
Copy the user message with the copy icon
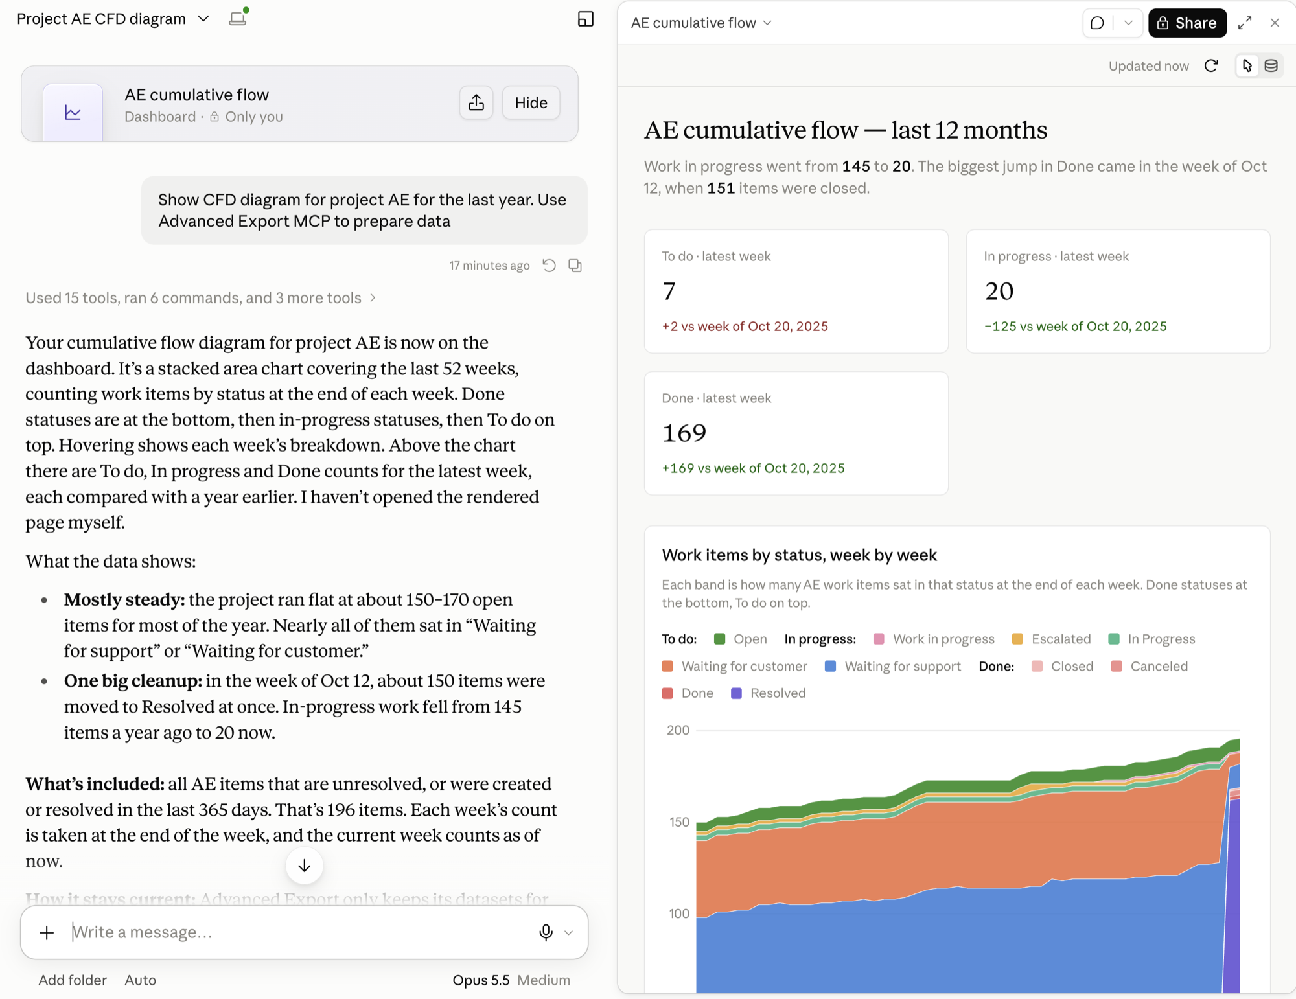[575, 266]
